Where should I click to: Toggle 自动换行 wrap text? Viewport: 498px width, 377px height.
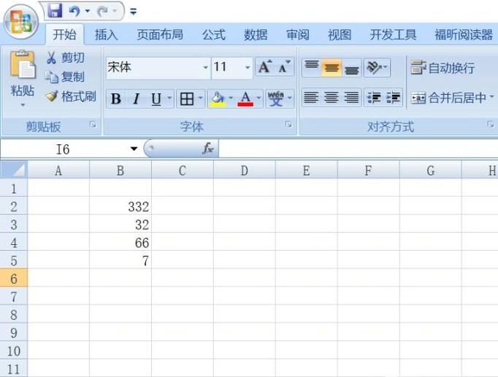pyautogui.click(x=443, y=68)
